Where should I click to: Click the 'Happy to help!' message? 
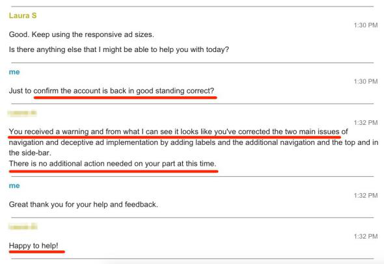click(34, 245)
